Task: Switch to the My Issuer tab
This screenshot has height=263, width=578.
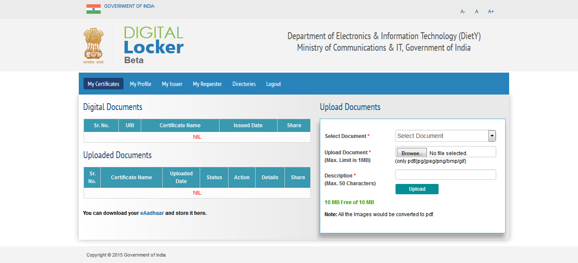Action: pyautogui.click(x=172, y=84)
